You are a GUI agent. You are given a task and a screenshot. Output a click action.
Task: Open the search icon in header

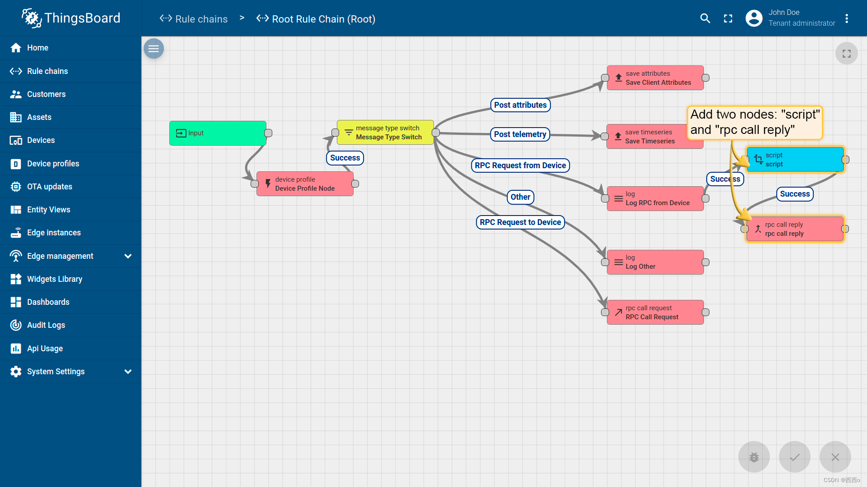(x=705, y=18)
